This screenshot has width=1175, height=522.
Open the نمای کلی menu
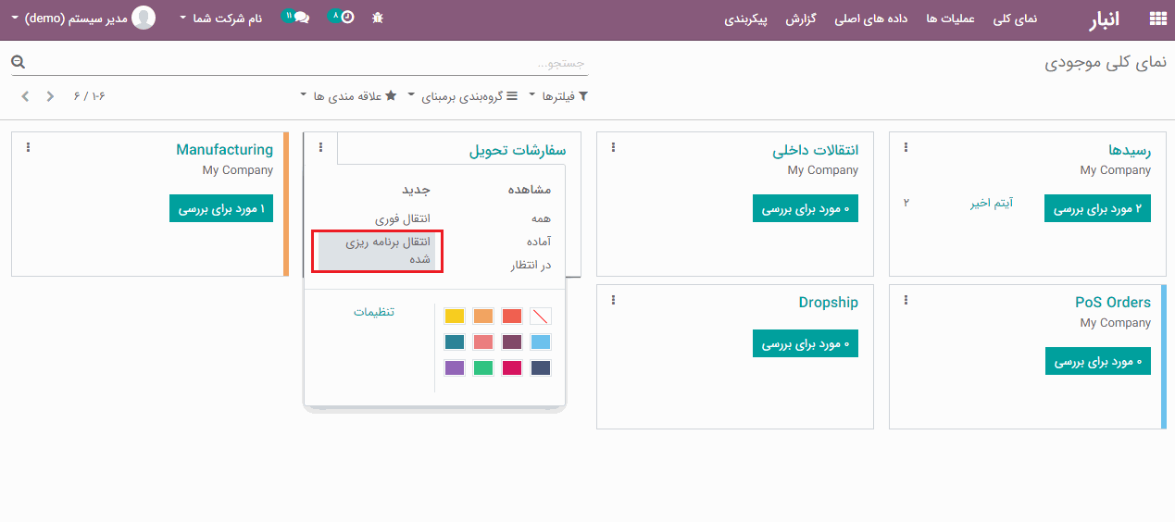coord(1015,19)
